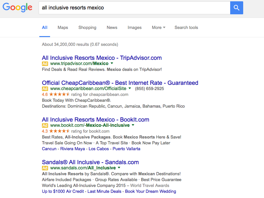Click World Travel Awards text
264x198 pixels.
[150, 186]
